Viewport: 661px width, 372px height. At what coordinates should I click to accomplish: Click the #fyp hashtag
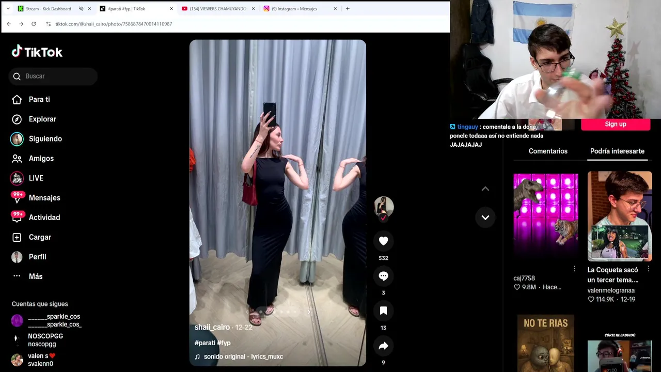(x=224, y=343)
